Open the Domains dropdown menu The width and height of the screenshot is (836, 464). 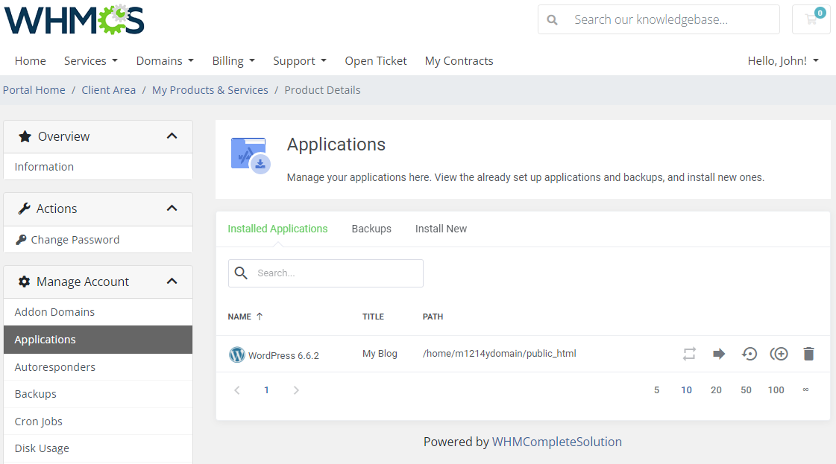[x=165, y=61]
